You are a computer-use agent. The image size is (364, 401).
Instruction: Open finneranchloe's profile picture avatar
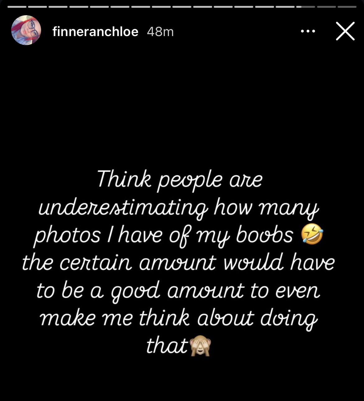(x=26, y=30)
